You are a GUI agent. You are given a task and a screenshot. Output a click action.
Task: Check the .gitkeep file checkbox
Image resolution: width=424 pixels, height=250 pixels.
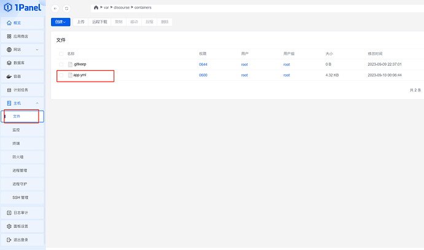tap(61, 64)
